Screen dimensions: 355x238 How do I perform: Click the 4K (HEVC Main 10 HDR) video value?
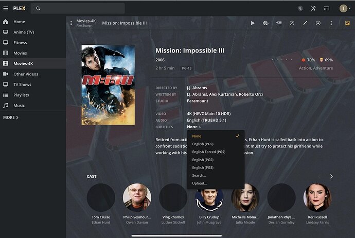pos(209,113)
